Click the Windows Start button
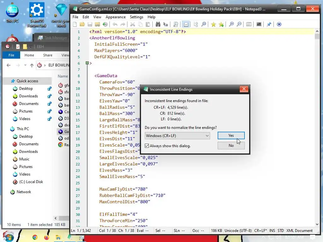 pyautogui.click(x=8, y=237)
